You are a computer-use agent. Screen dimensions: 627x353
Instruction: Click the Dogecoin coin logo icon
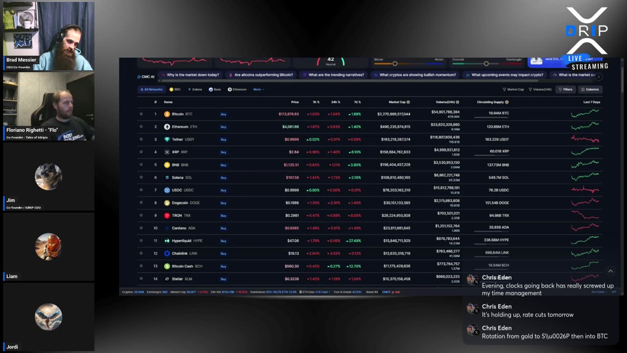(x=167, y=202)
